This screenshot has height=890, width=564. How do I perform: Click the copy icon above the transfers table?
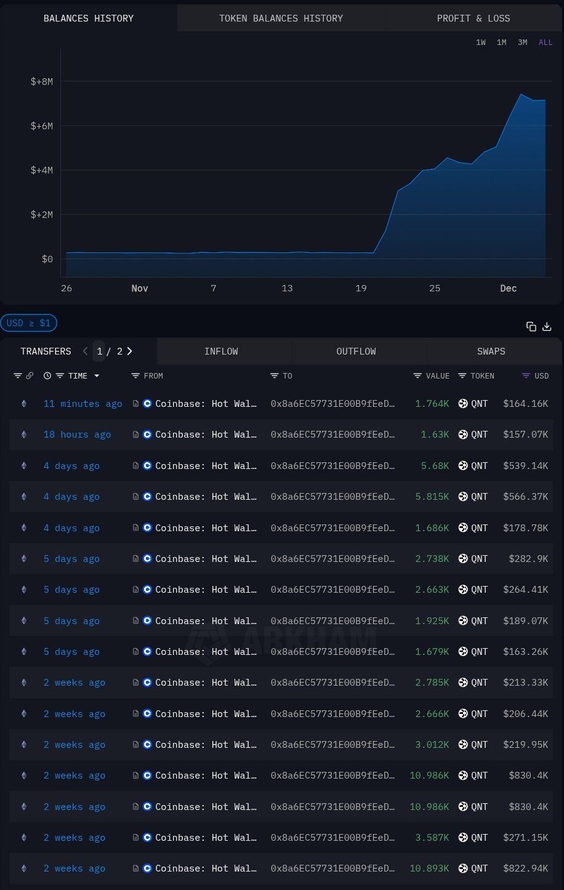(x=531, y=327)
